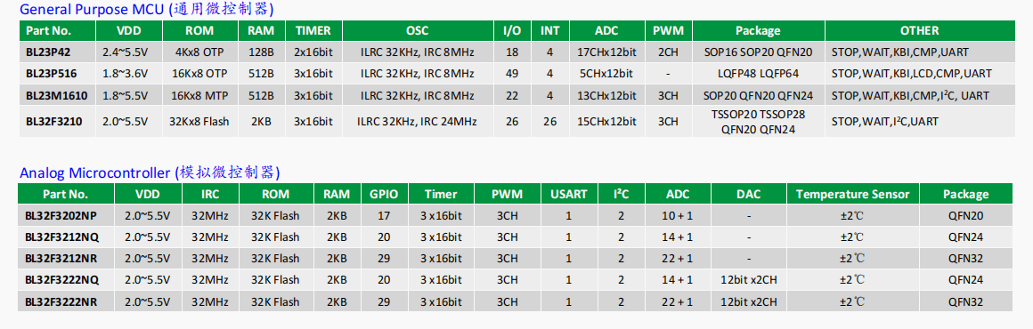Click the BL32F3212NQ part number
The height and width of the screenshot is (329, 1033).
(61, 237)
